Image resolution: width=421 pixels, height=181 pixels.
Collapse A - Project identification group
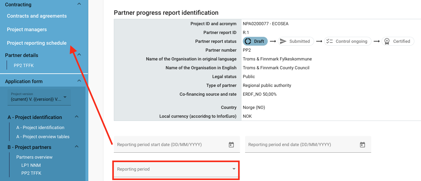77,117
